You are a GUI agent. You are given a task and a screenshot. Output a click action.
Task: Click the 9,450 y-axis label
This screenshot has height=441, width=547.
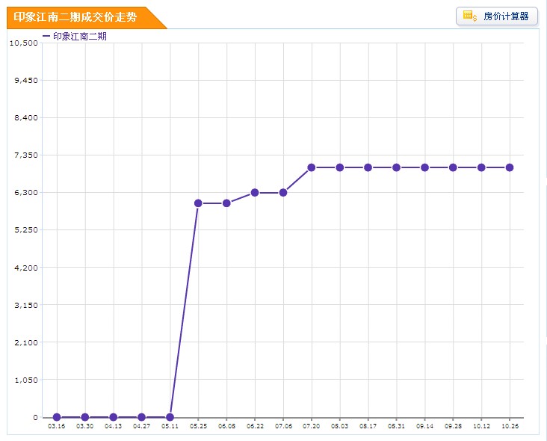coord(26,80)
